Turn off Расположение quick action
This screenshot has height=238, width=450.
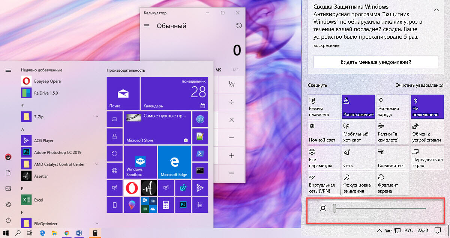(x=358, y=106)
